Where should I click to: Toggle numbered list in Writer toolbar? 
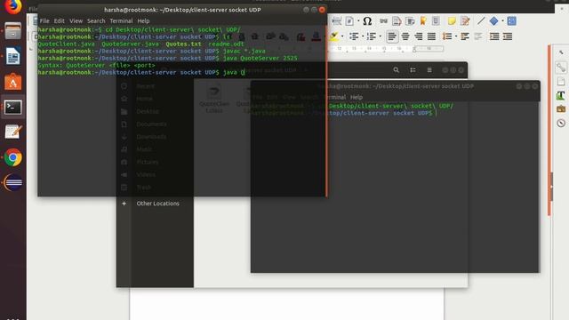pos(372,36)
